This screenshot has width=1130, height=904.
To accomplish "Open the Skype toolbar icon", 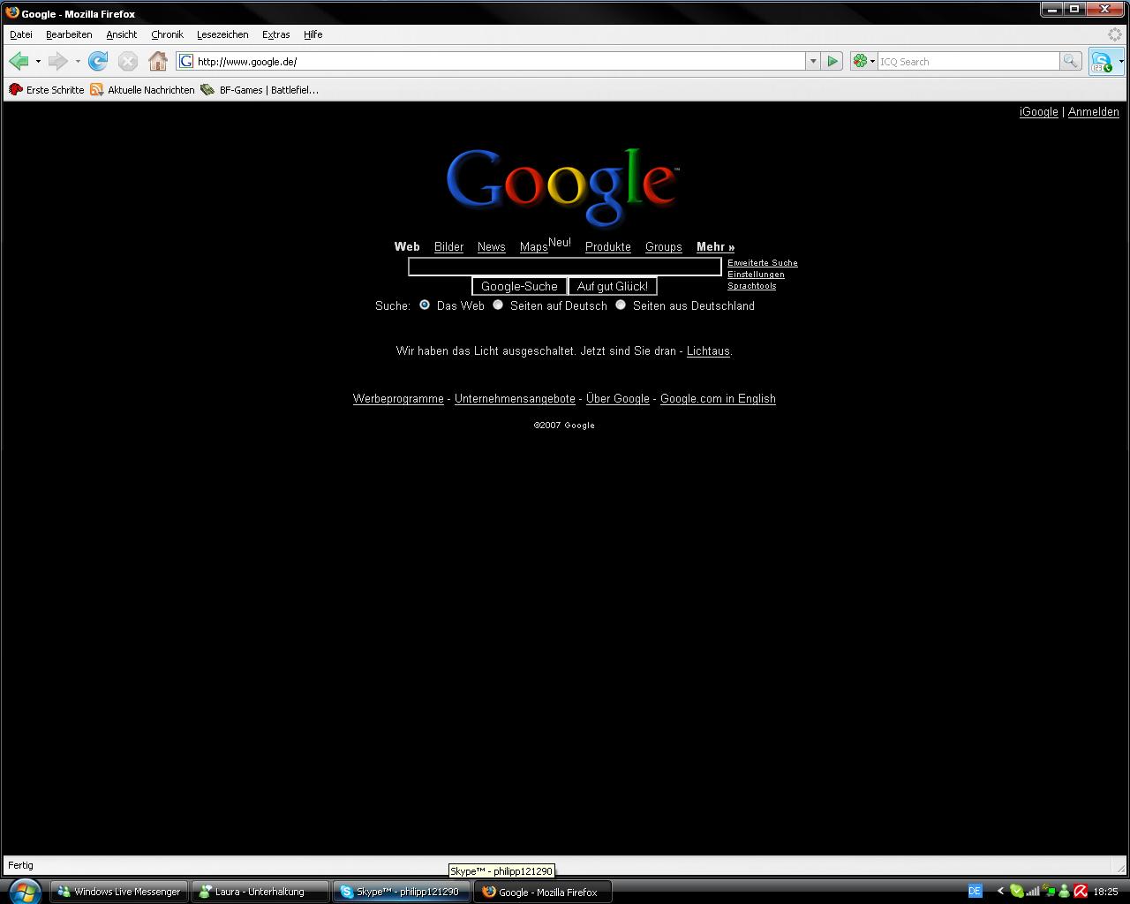I will pos(1102,62).
